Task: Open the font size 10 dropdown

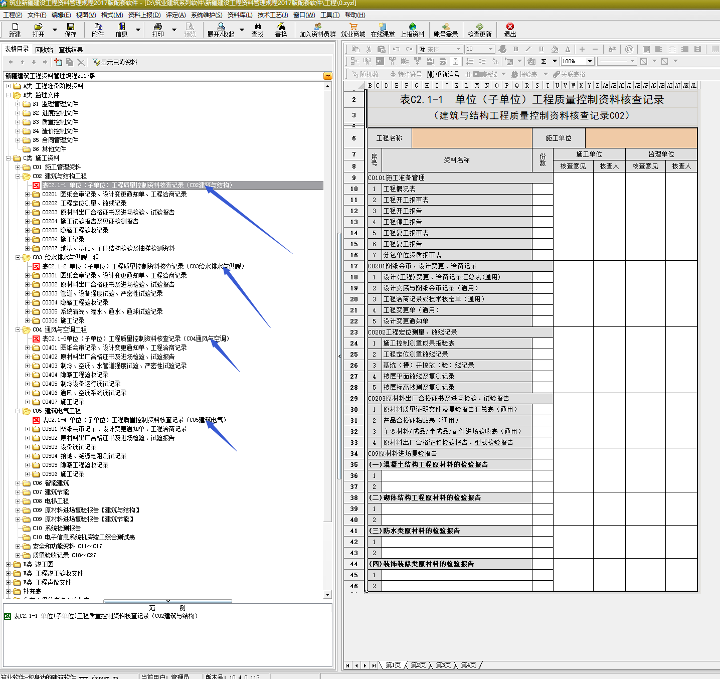Action: coord(491,49)
